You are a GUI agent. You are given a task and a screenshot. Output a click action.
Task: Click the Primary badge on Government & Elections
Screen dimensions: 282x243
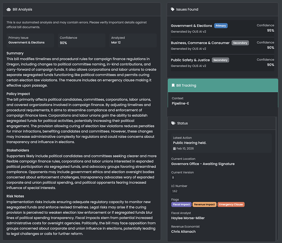pos(221,26)
